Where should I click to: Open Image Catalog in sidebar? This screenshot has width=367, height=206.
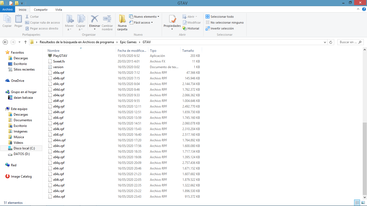[21, 176]
